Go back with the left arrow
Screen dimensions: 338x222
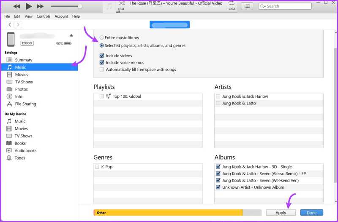[x=10, y=25]
